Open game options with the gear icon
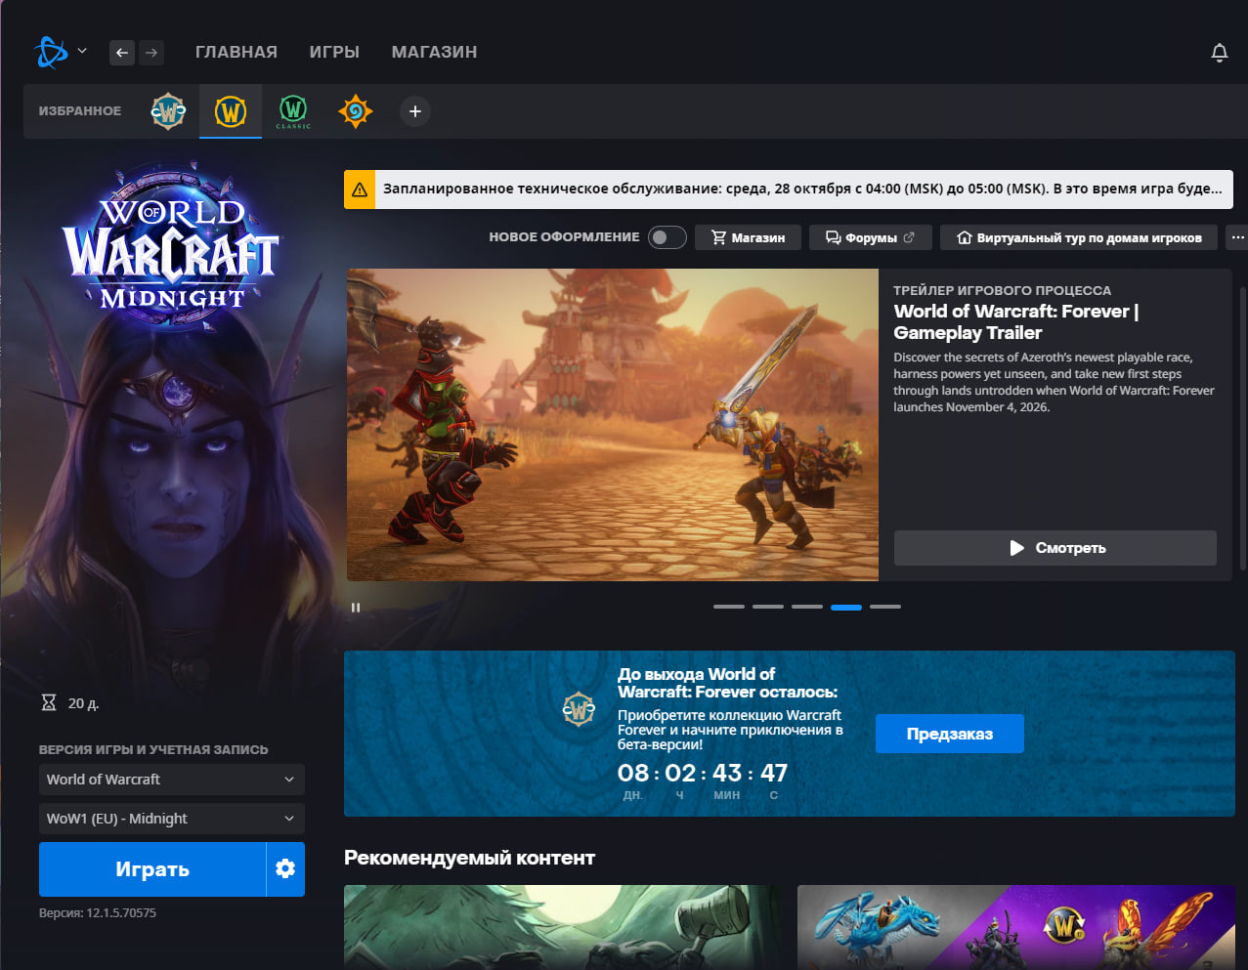Screen dimensions: 1248x970 click(x=285, y=869)
